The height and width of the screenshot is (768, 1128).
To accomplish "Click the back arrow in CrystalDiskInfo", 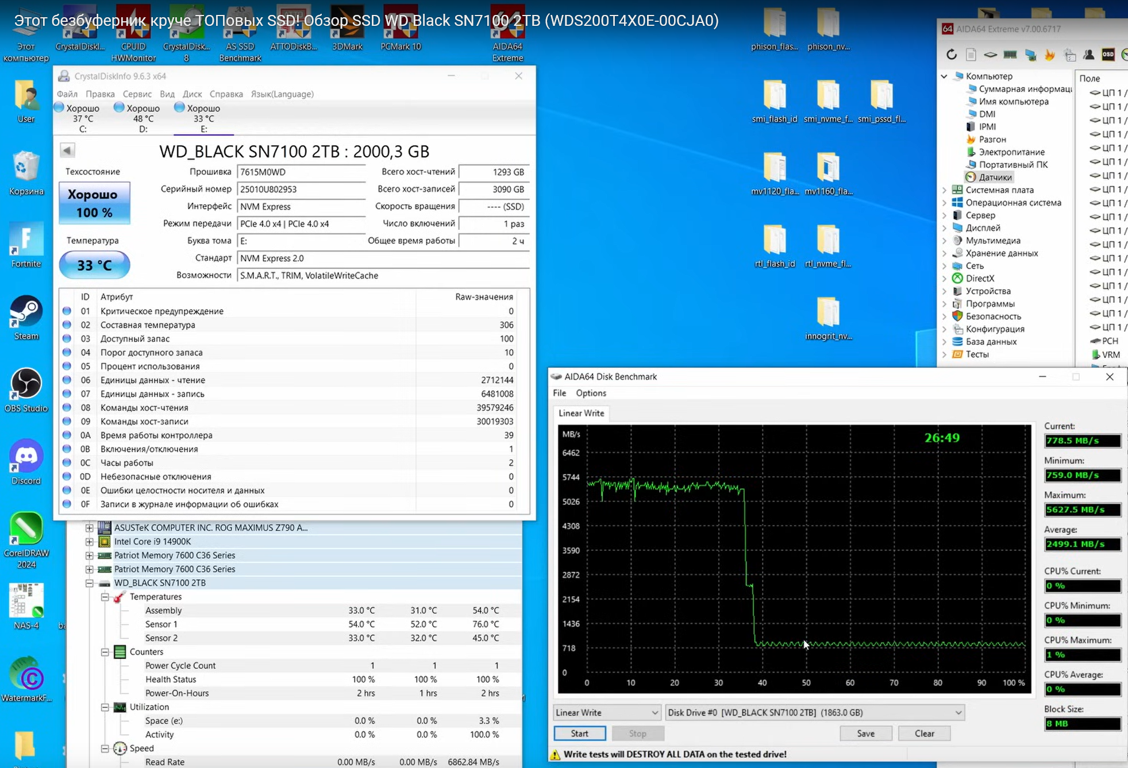I will tap(67, 150).
